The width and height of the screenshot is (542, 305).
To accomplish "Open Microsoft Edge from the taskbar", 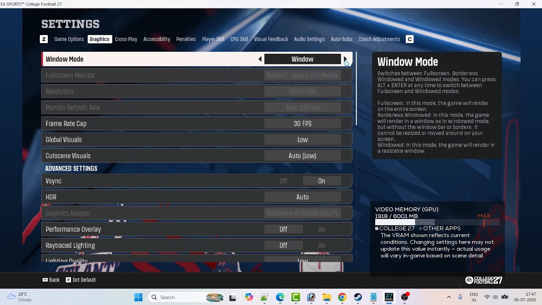I will point(280,297).
